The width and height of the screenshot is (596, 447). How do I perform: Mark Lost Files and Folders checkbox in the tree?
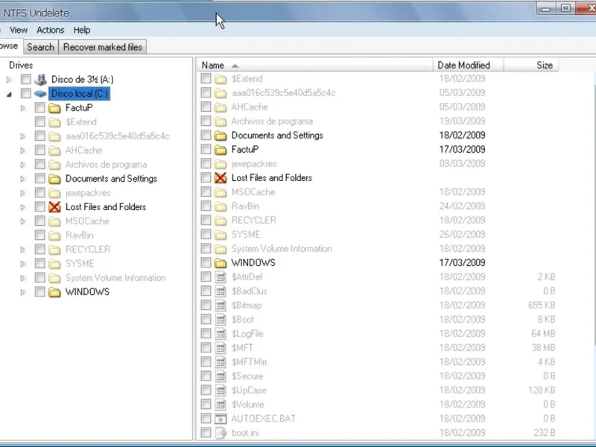coord(39,207)
